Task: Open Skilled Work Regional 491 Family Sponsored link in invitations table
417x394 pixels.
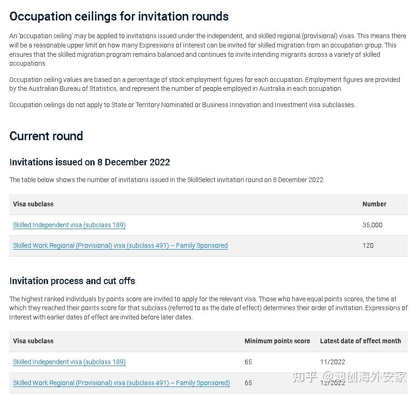Action: click(x=120, y=245)
